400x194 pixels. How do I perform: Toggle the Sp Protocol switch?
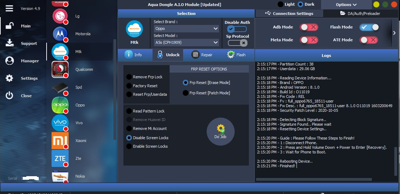click(238, 43)
